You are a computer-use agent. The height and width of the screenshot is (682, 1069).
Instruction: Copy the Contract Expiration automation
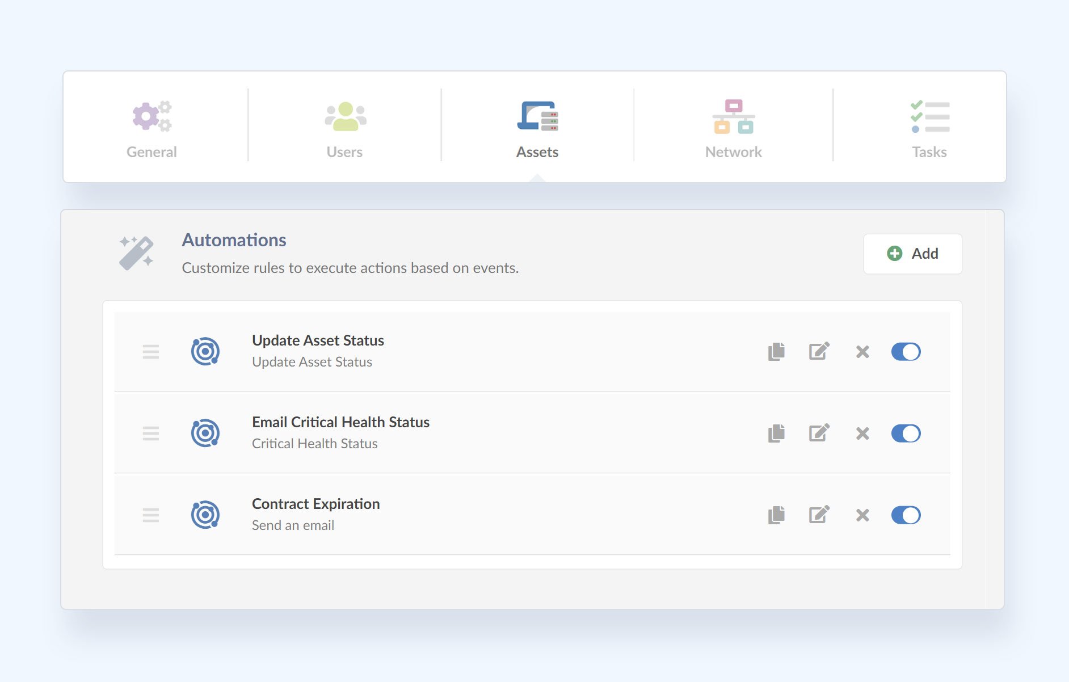776,515
